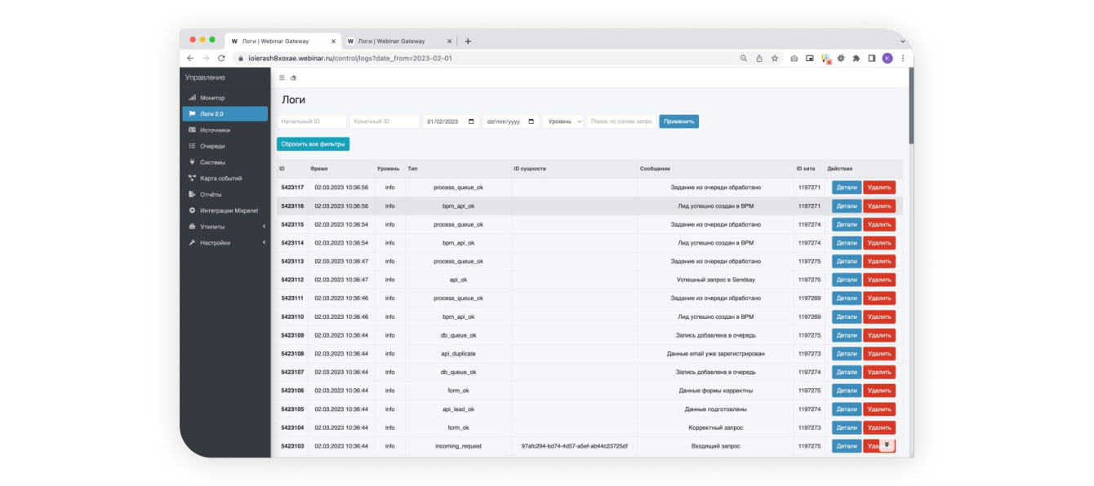Click Сбросить все фильтры button
The image size is (1094, 486).
(314, 144)
